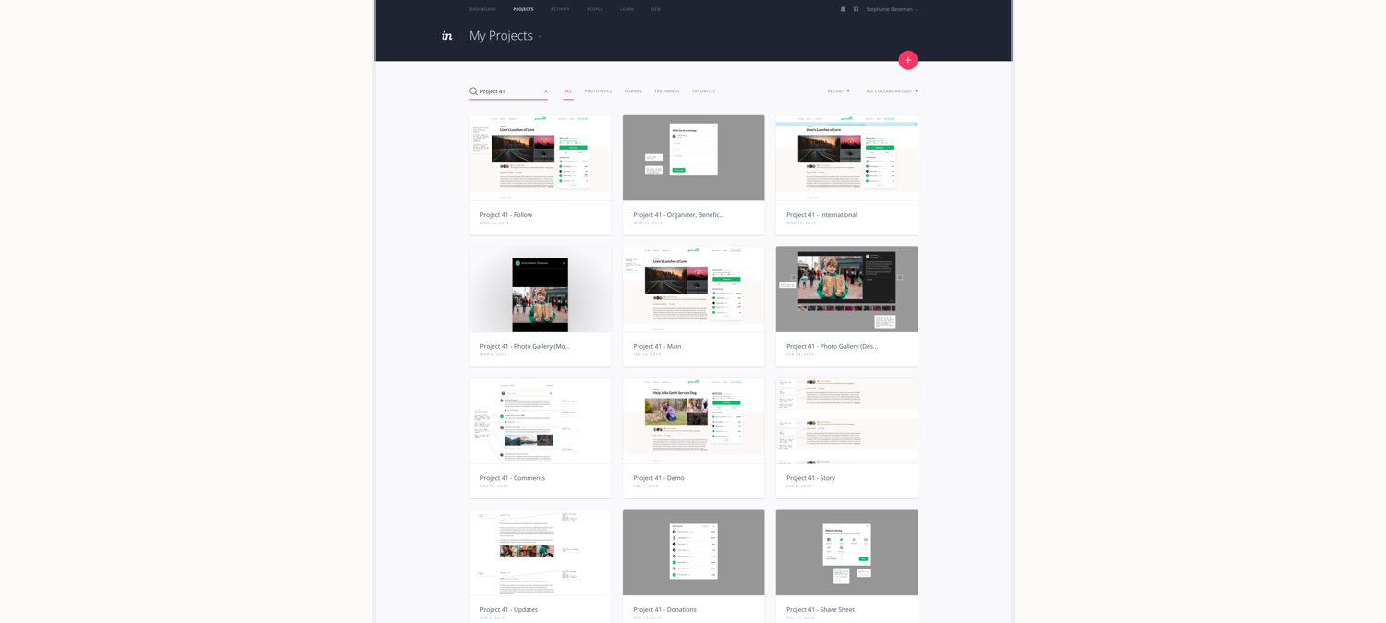Switch to the Freehands tab
1386x623 pixels.
tap(667, 91)
